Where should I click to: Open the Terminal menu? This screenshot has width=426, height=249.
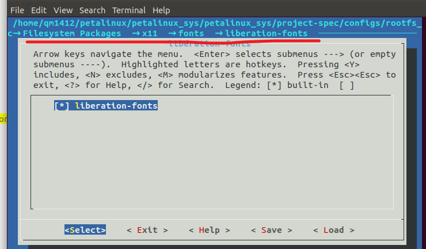(130, 10)
